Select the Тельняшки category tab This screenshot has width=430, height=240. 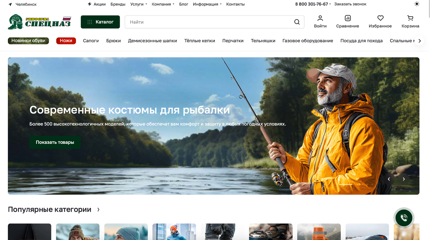(263, 41)
